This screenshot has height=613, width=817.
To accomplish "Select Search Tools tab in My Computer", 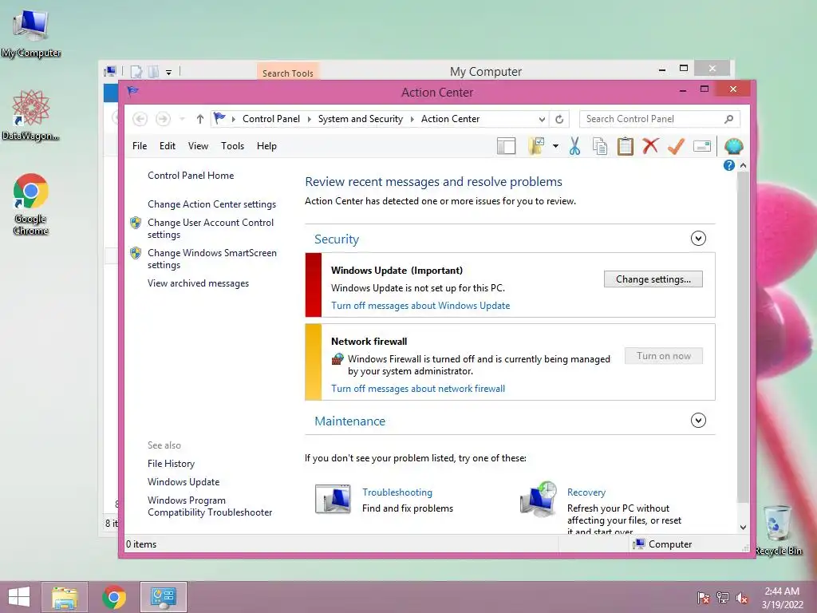I will (287, 73).
